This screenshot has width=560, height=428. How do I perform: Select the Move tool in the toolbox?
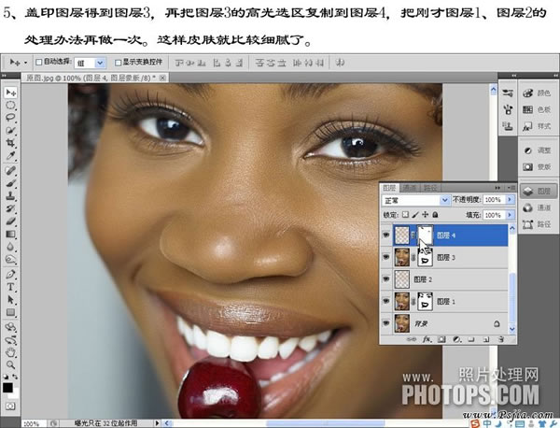[x=10, y=93]
